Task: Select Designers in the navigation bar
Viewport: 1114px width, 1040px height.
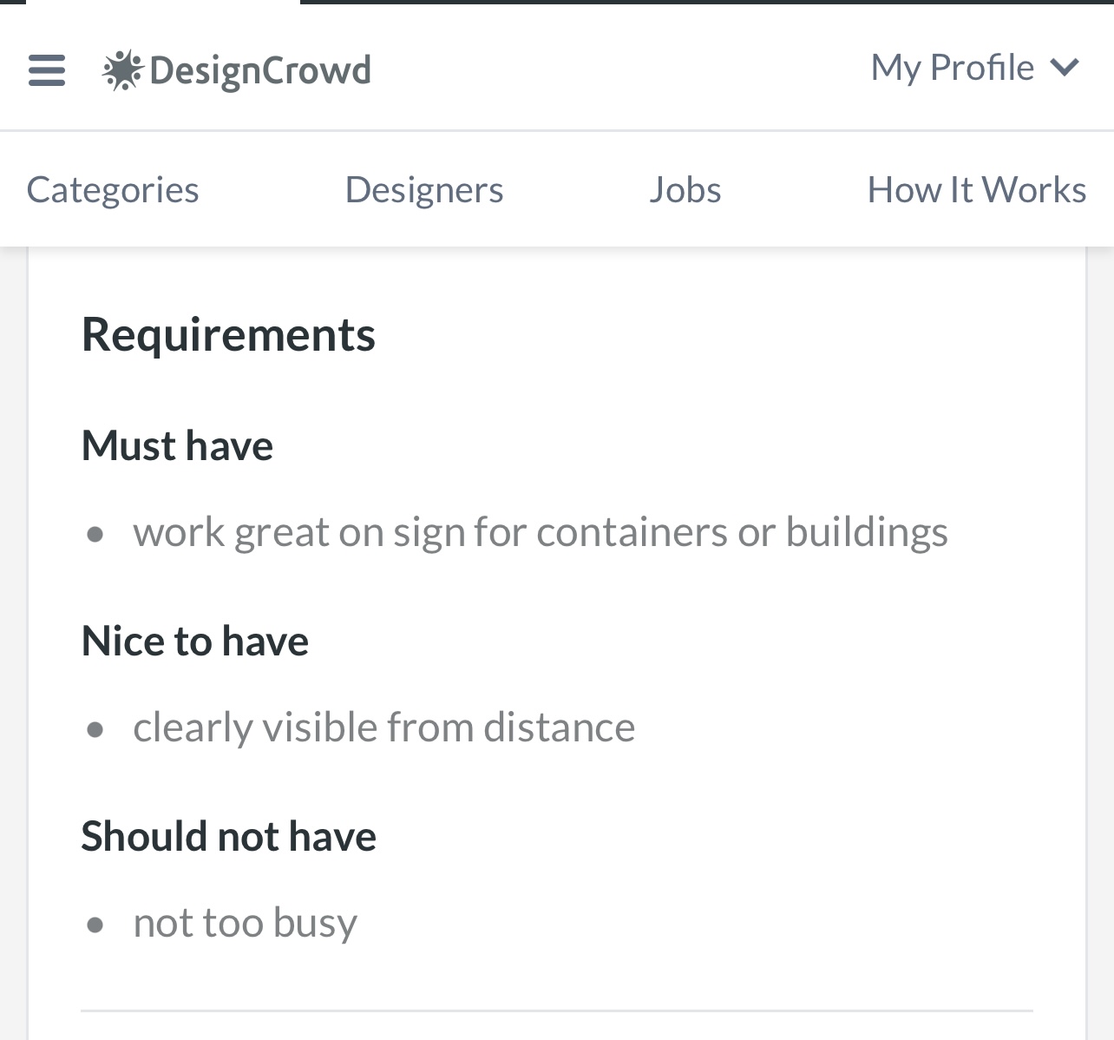Action: pyautogui.click(x=424, y=188)
